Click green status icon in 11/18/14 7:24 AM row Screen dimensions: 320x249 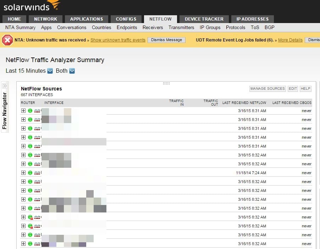pos(30,173)
